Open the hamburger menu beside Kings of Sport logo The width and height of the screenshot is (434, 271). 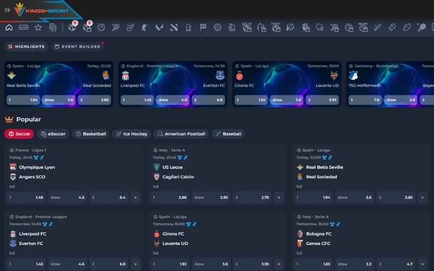(x=7, y=10)
